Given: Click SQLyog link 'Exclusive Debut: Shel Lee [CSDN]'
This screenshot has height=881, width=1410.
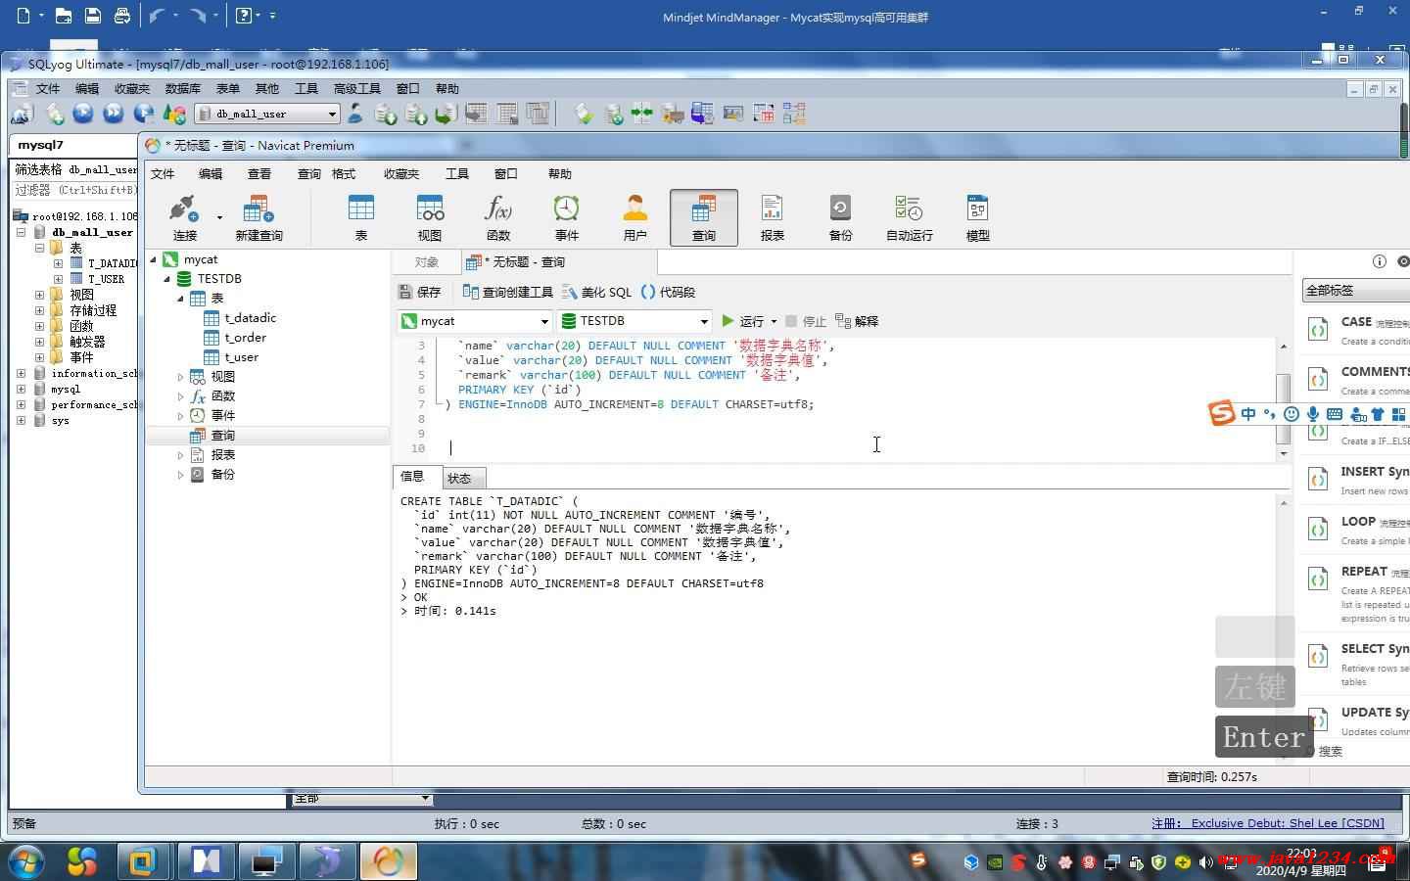Looking at the screenshot, I should (1288, 823).
